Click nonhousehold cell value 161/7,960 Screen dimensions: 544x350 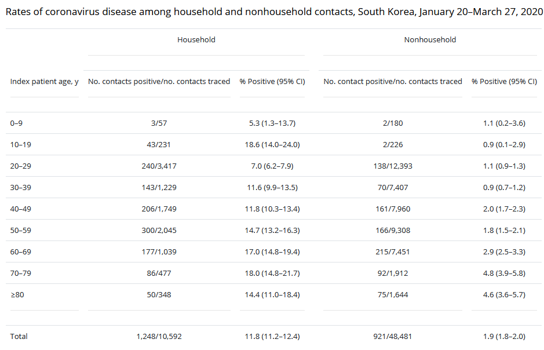(x=393, y=209)
